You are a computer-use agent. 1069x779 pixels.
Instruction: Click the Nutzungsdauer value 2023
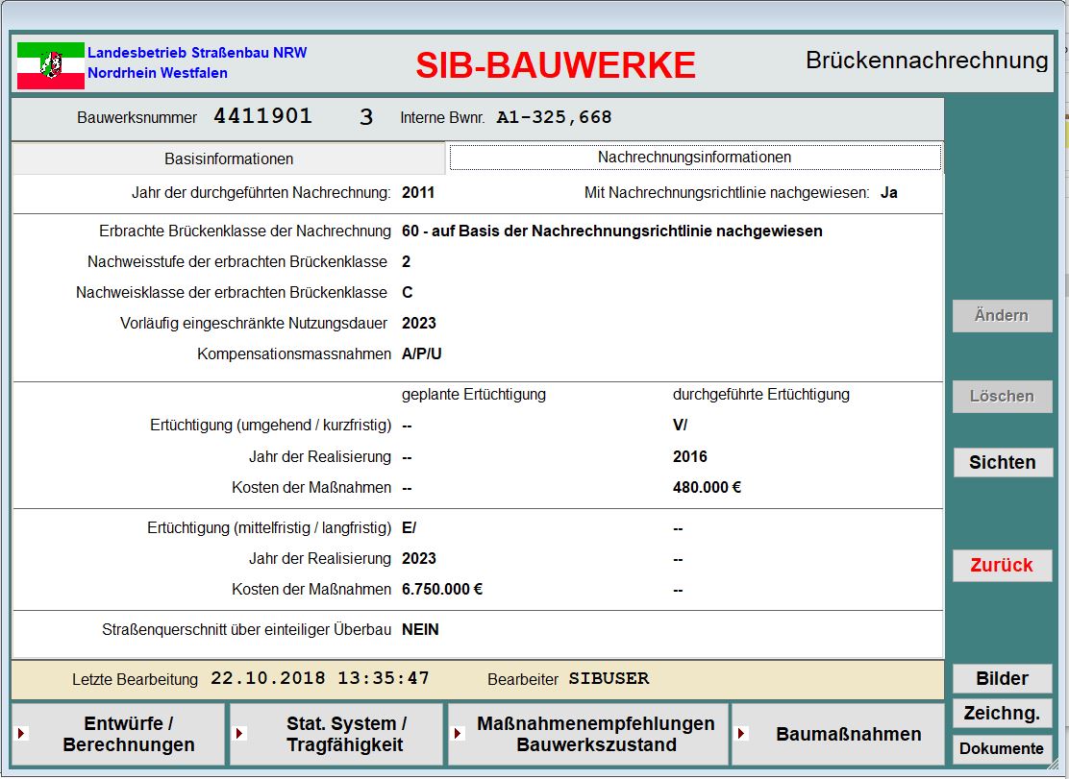[x=418, y=324]
